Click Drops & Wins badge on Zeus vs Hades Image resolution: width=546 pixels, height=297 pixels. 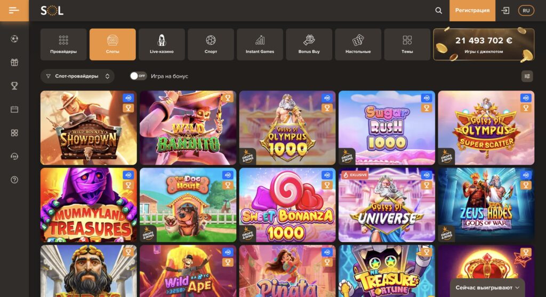446,234
